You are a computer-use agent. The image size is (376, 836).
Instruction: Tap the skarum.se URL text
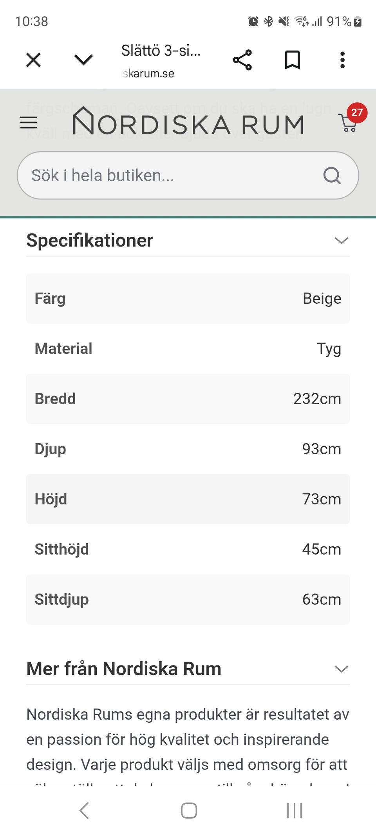pos(149,73)
